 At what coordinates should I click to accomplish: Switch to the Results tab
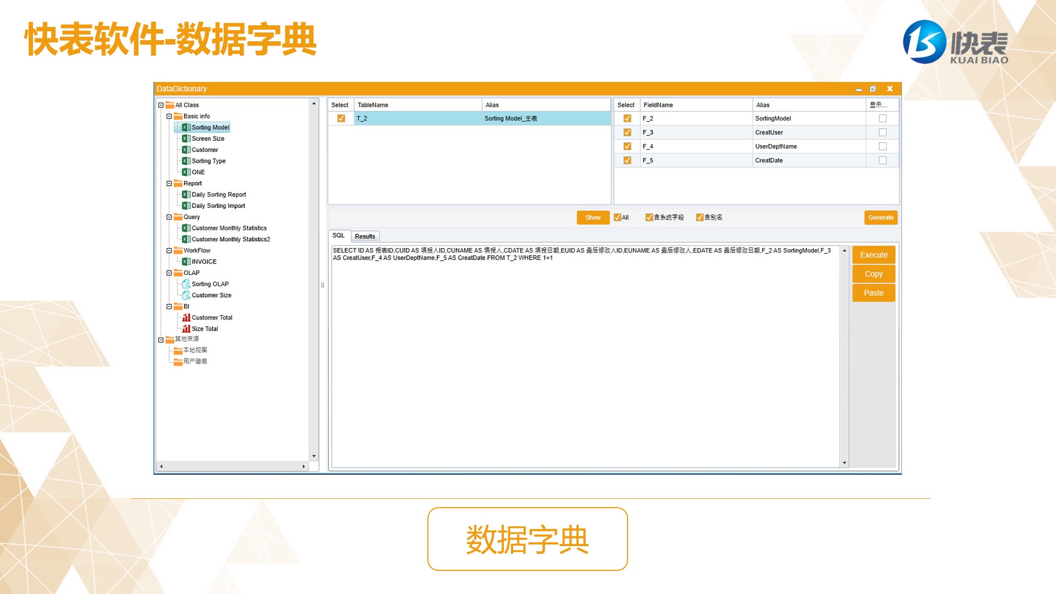pyautogui.click(x=365, y=237)
